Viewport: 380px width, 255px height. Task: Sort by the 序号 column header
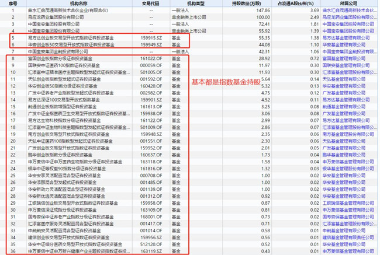point(13,4)
